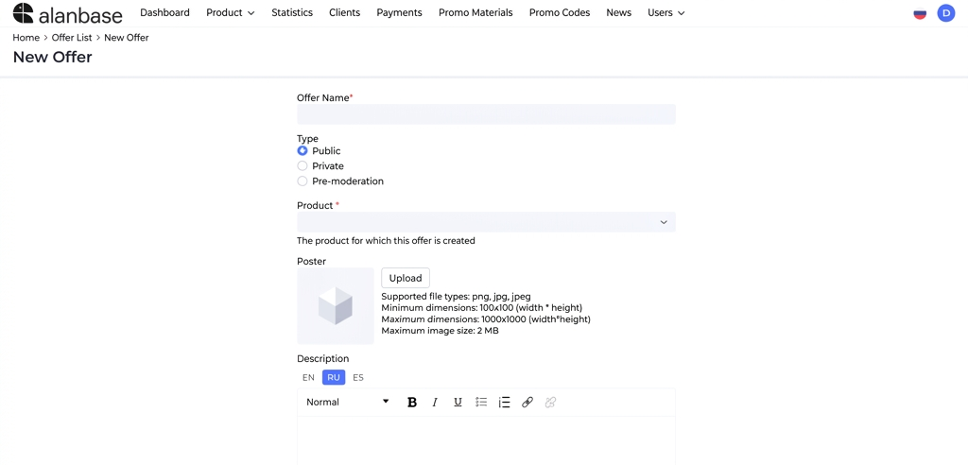Click the New Offer breadcrumb
The width and height of the screenshot is (968, 465).
pyautogui.click(x=127, y=38)
